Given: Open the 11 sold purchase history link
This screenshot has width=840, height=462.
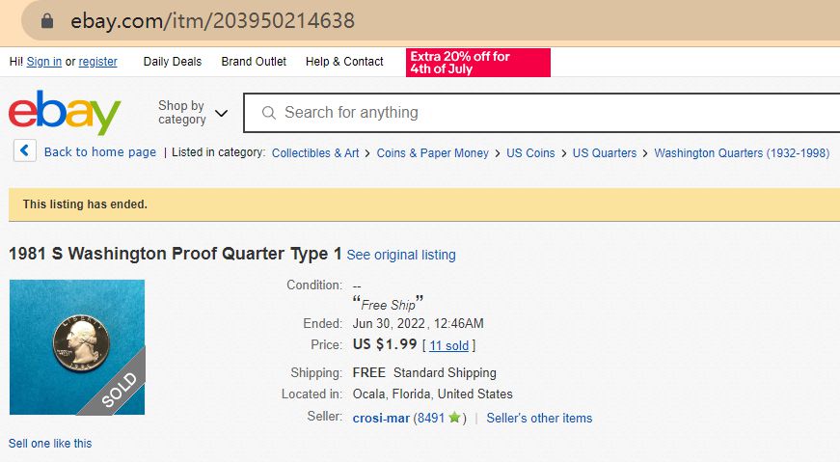Looking at the screenshot, I should [449, 345].
